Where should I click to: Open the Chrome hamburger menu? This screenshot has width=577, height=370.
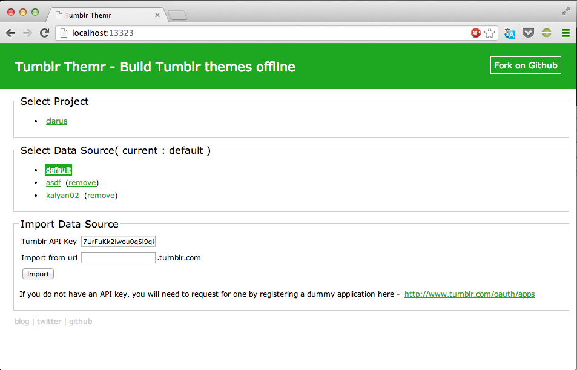point(565,33)
